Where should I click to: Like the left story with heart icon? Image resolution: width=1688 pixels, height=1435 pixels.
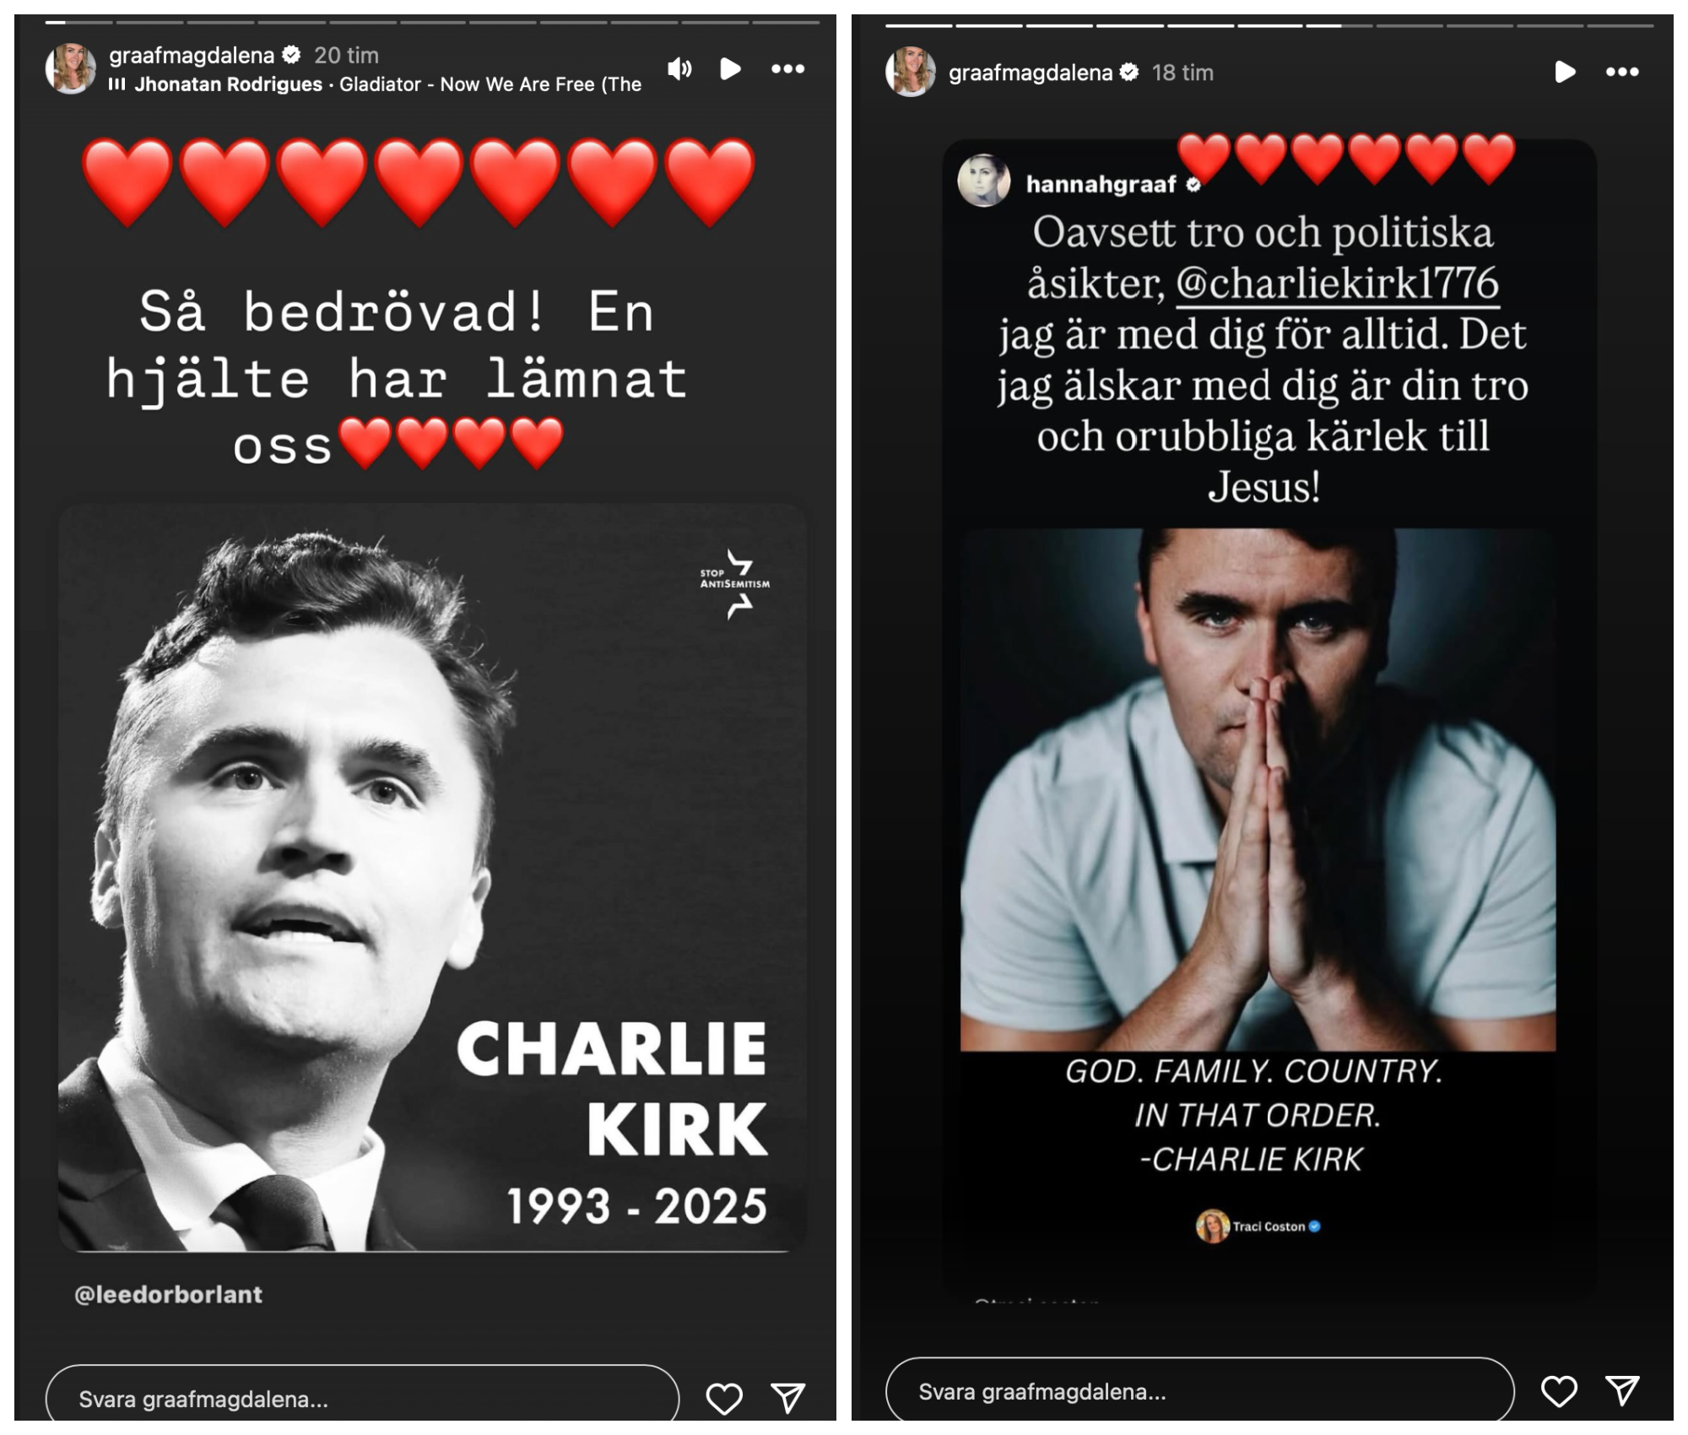tap(724, 1399)
